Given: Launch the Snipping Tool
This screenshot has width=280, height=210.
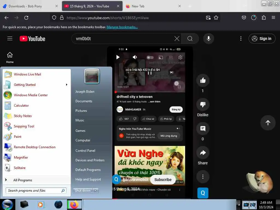Looking at the screenshot, I should tap(37, 126).
